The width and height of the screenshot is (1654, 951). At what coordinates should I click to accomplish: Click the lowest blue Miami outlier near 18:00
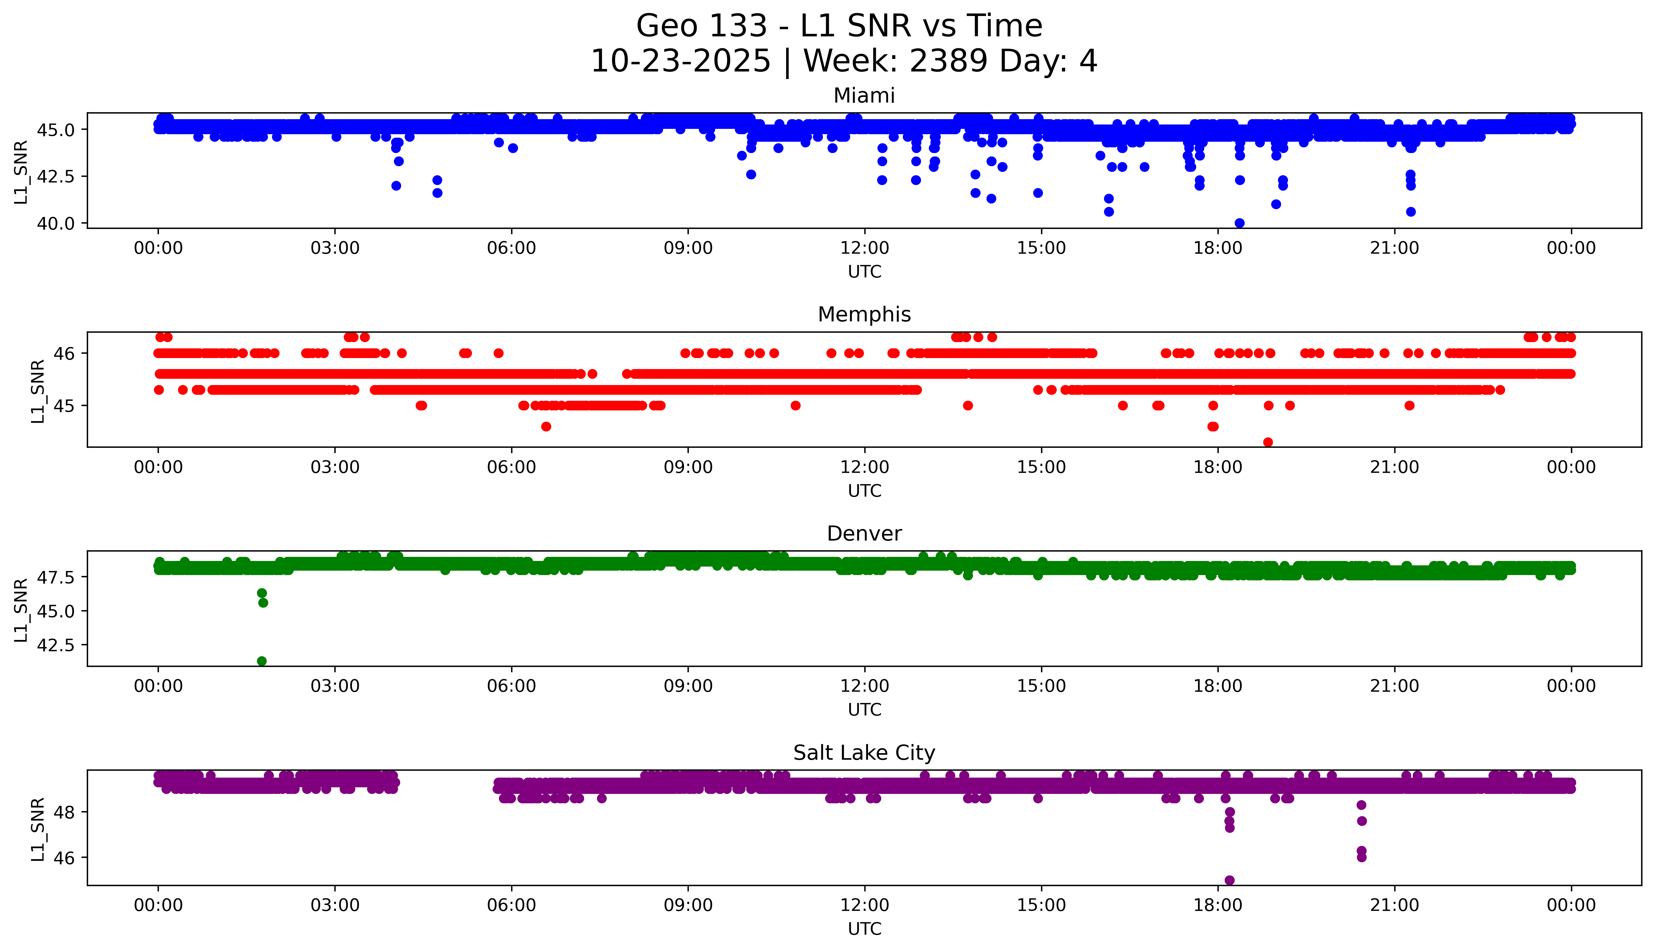(x=1239, y=223)
